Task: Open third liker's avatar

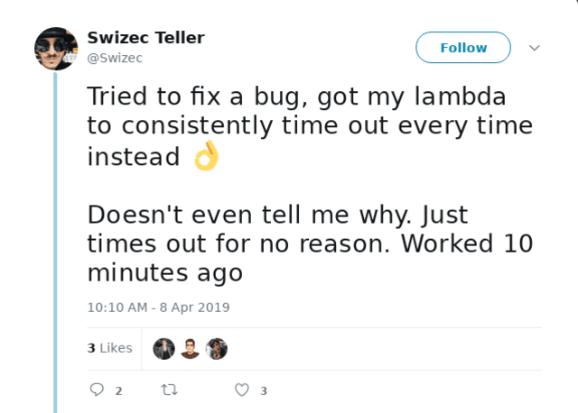Action: [x=217, y=349]
